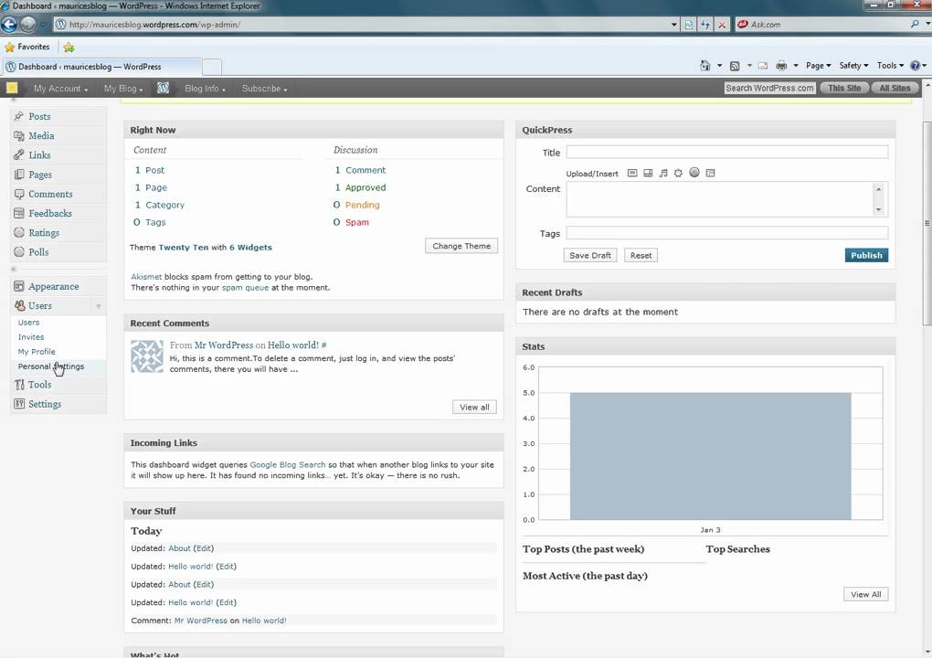
Task: Open the Settings section in the sidebar
Action: click(x=45, y=404)
